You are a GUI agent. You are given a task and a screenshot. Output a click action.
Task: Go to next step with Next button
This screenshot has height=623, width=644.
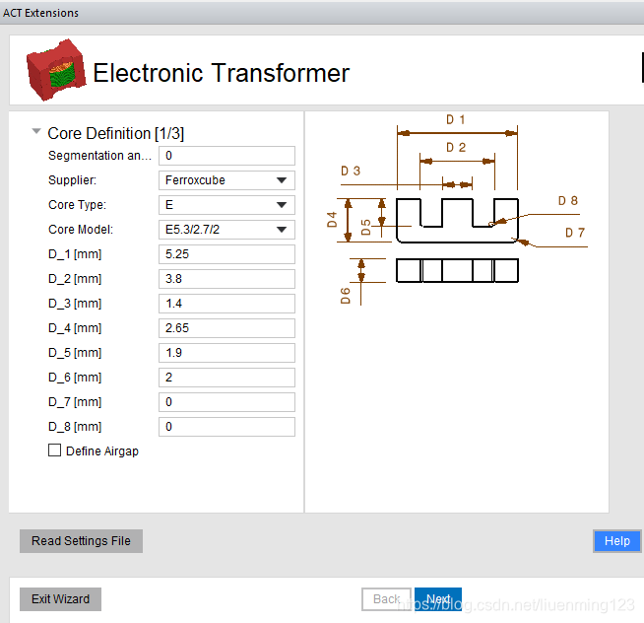tap(438, 599)
